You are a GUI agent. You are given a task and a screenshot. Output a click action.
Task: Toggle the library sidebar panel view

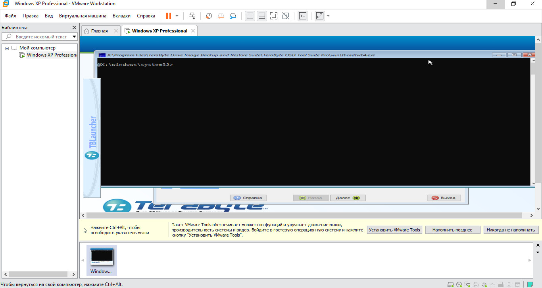[x=250, y=16]
